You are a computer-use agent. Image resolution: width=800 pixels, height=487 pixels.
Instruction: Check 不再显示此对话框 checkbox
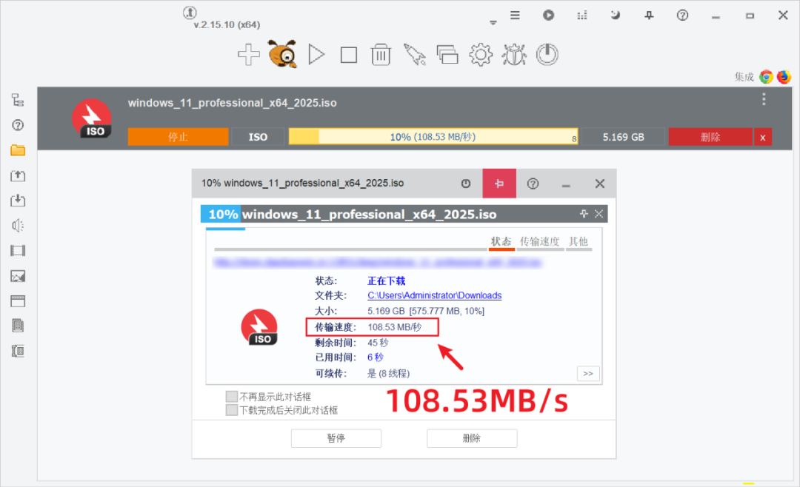click(x=232, y=396)
